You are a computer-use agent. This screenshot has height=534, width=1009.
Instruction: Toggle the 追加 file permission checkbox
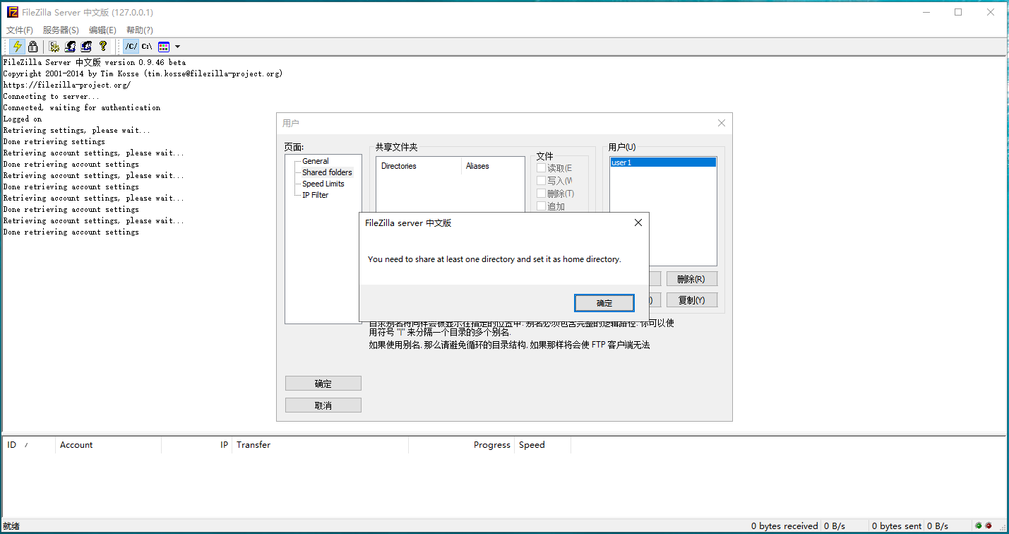[x=542, y=206]
